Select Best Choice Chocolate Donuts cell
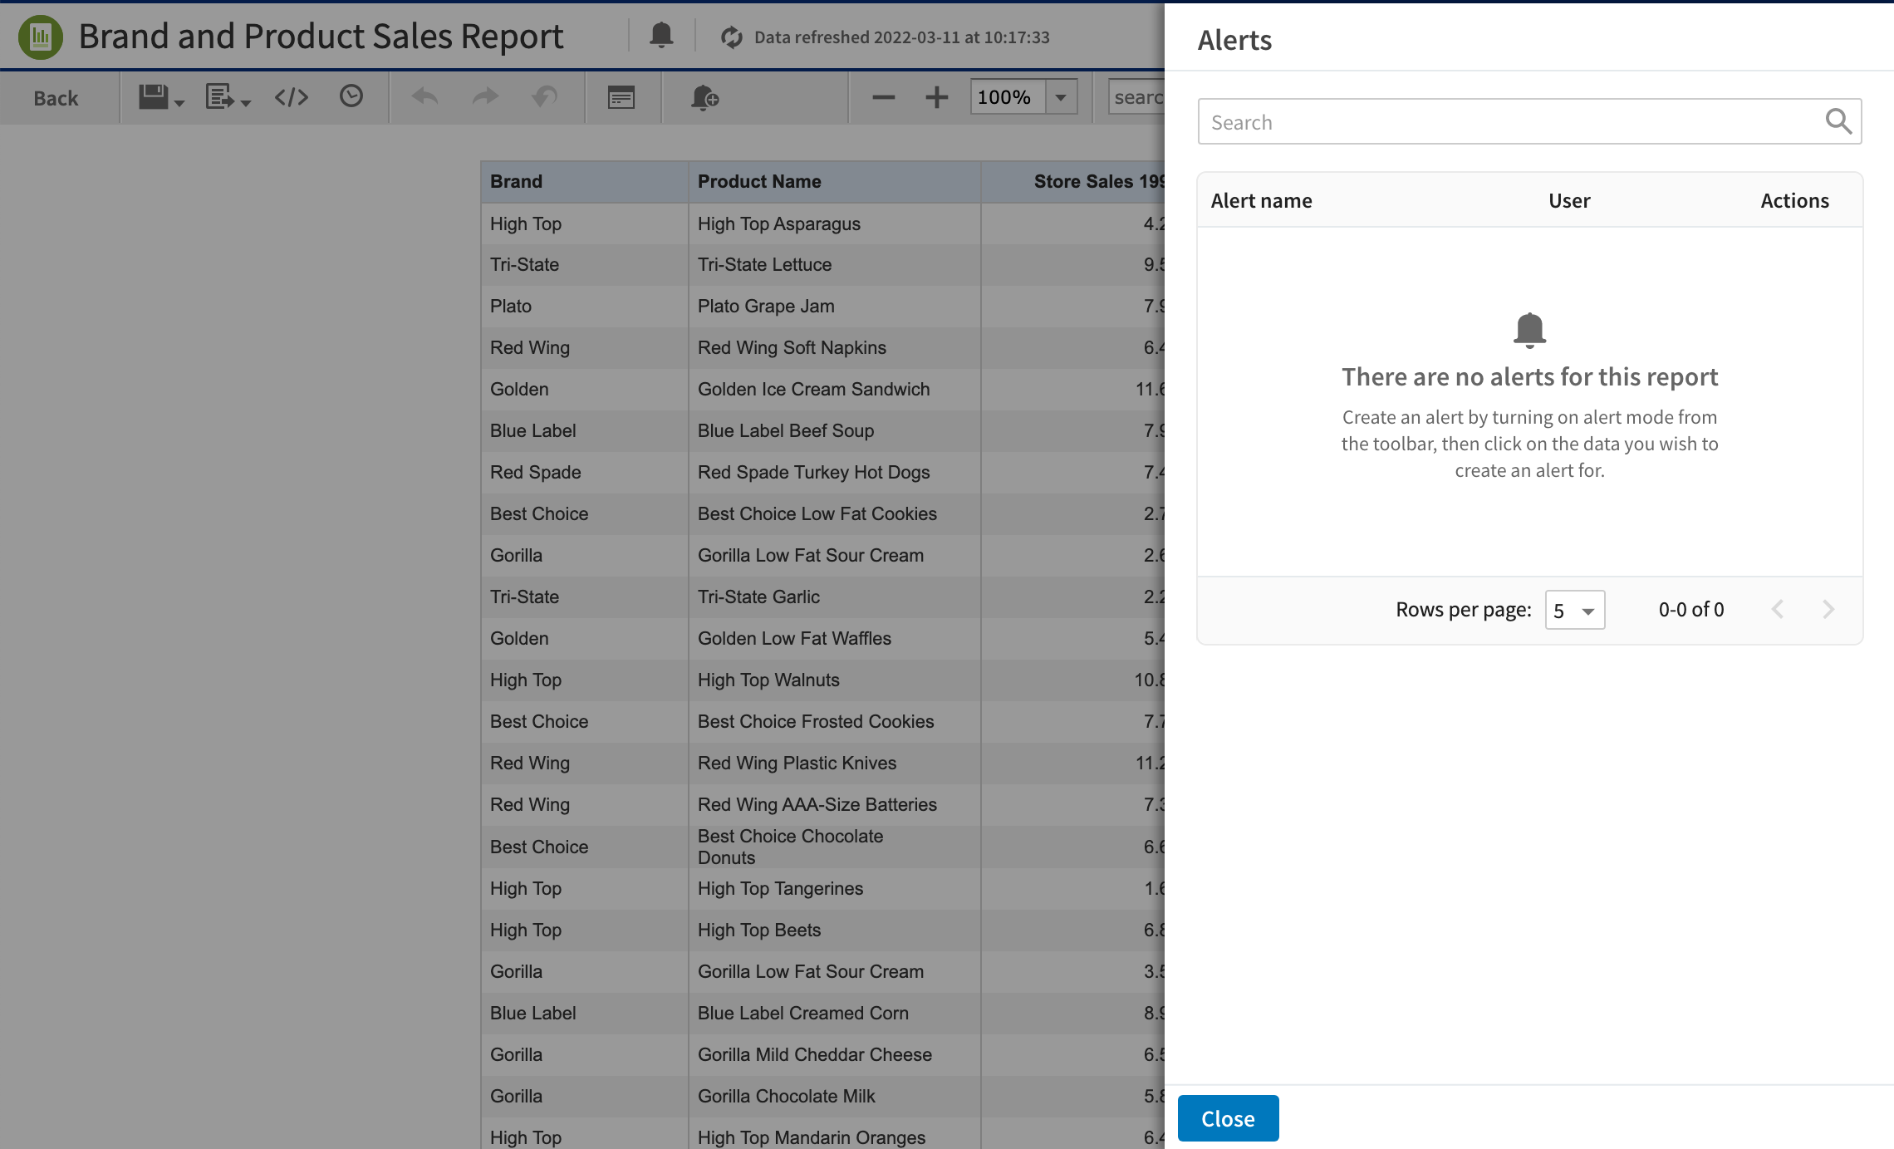 (x=834, y=847)
